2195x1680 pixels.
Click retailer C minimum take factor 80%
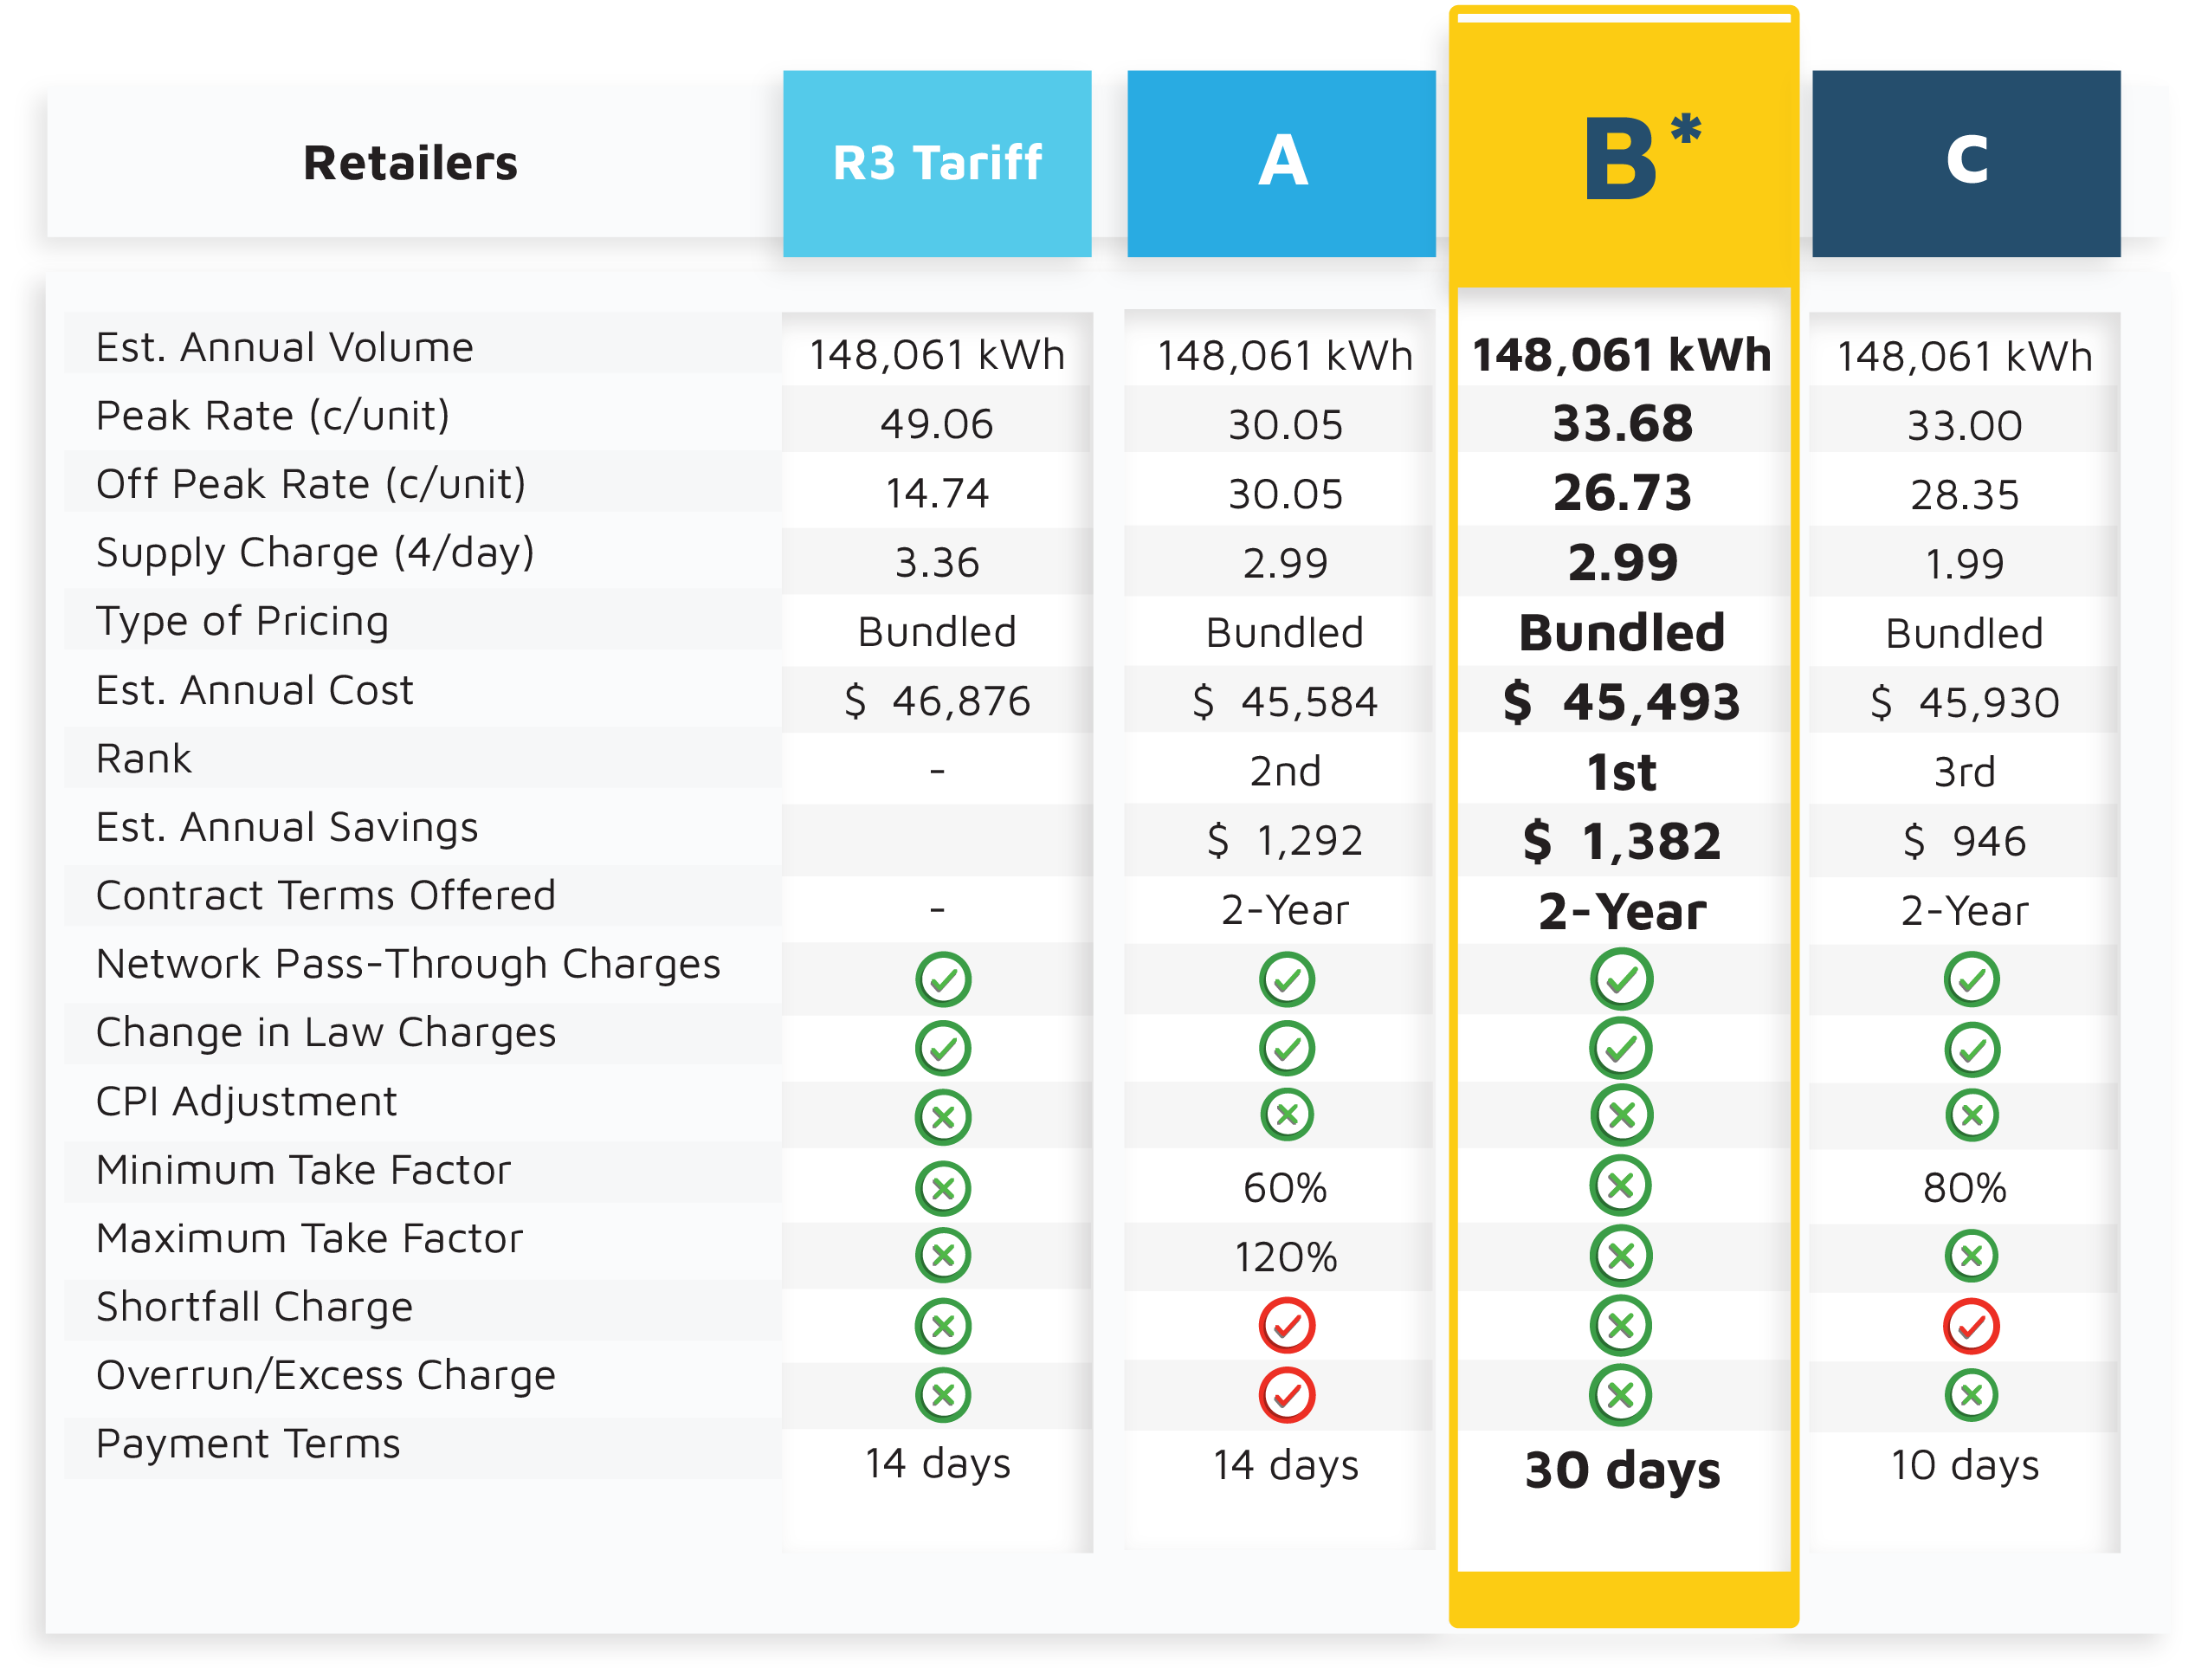[x=1965, y=1189]
